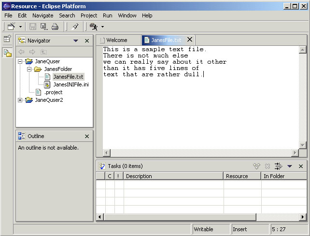Open the Window menu

[127, 15]
